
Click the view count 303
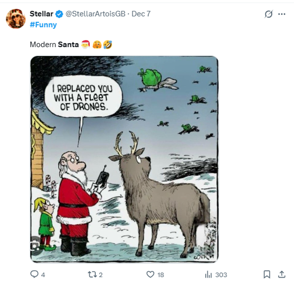pos(221,275)
